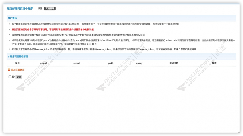Tick the 删? checkbox

tap(10, 77)
